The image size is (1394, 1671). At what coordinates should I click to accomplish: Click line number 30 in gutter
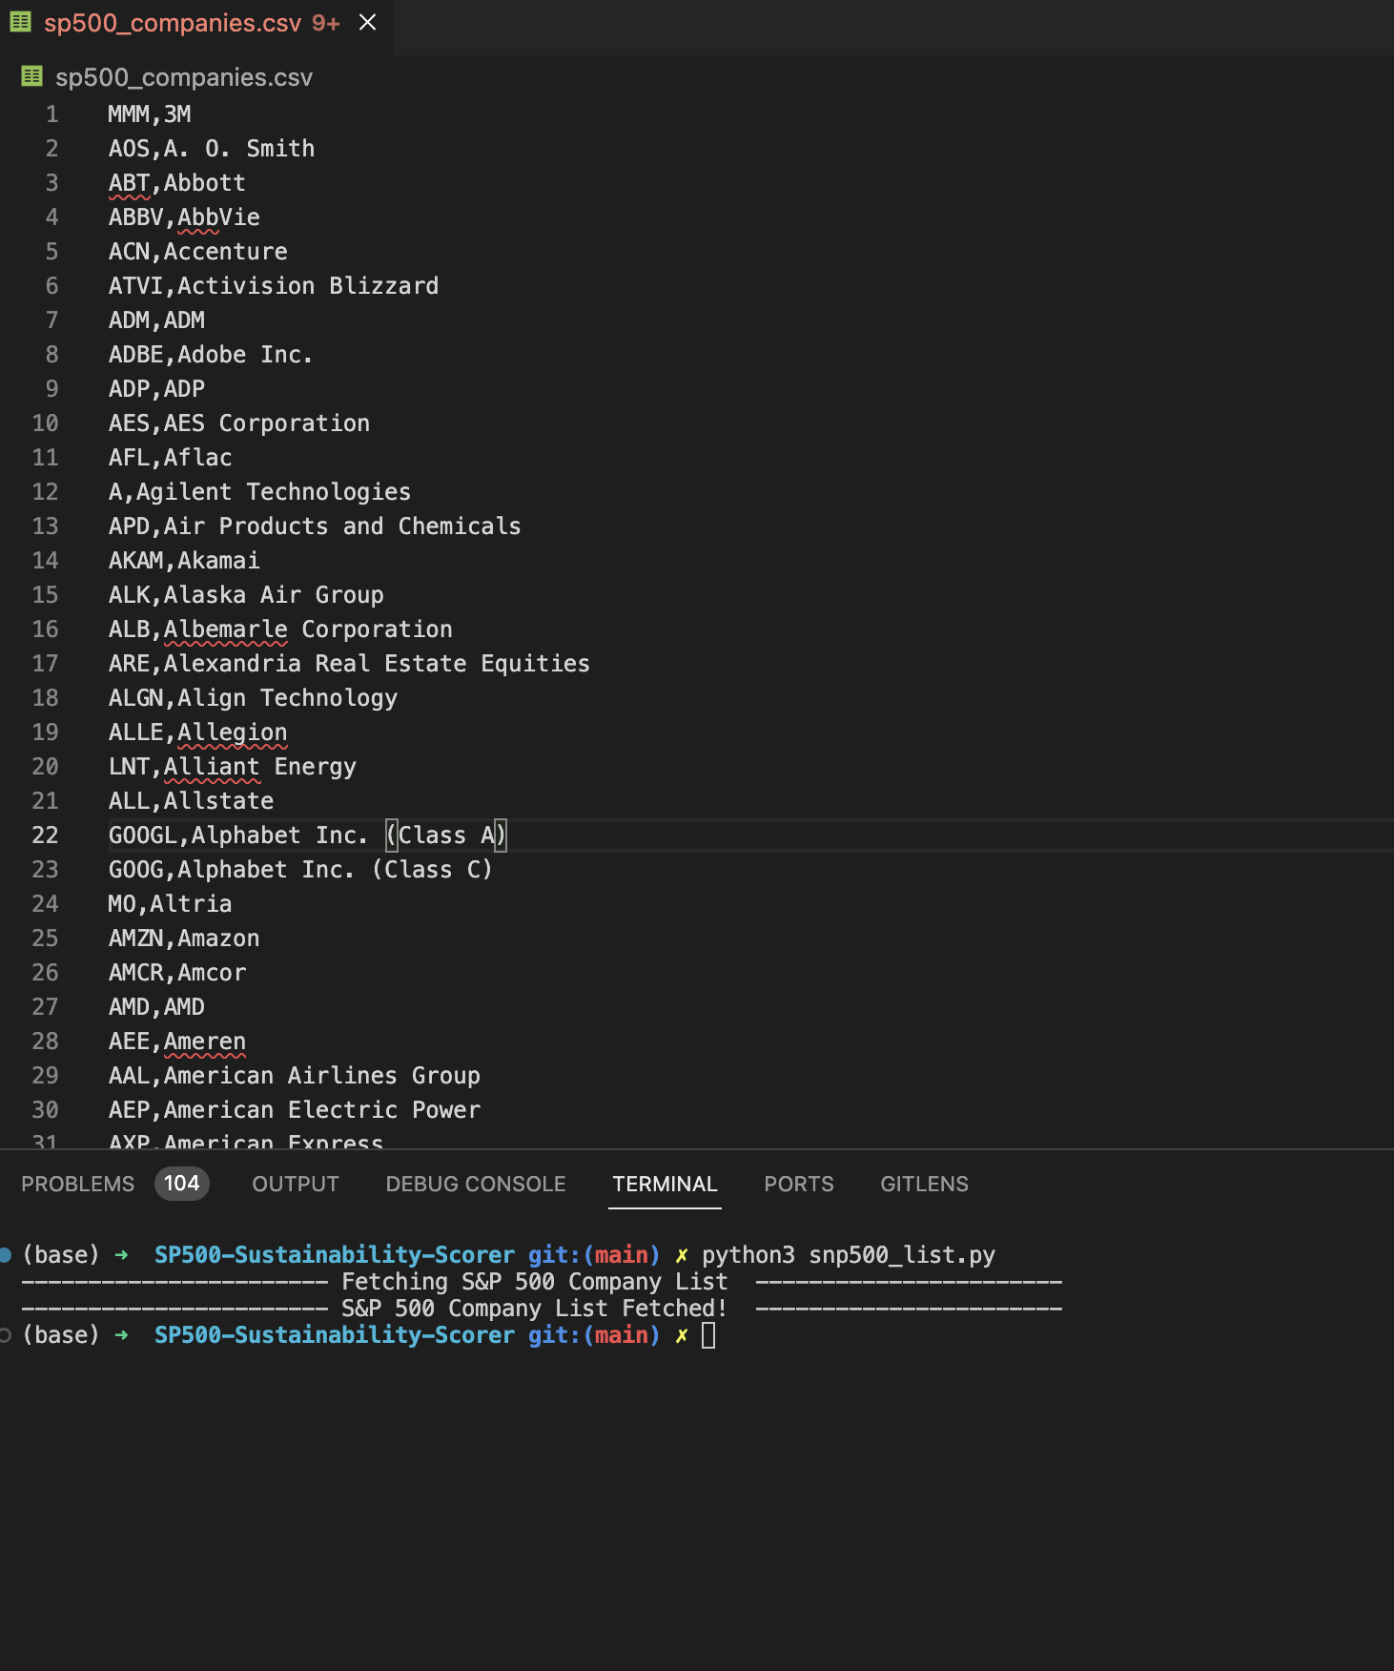click(x=46, y=1110)
